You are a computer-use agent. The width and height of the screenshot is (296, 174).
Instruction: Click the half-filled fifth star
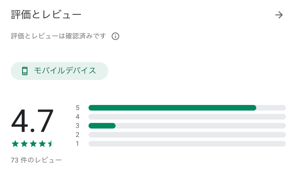tap(51, 144)
